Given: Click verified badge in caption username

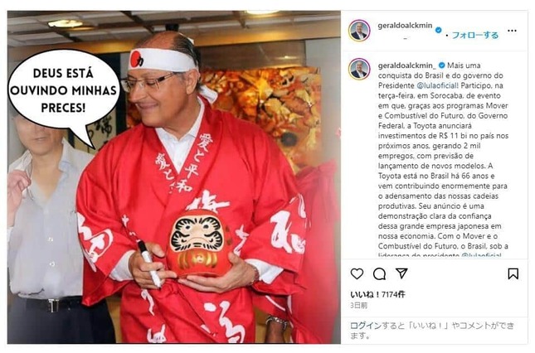Looking at the screenshot, I should (442, 65).
